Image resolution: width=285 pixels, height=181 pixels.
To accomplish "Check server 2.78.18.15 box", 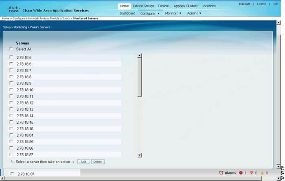I will (11, 122).
